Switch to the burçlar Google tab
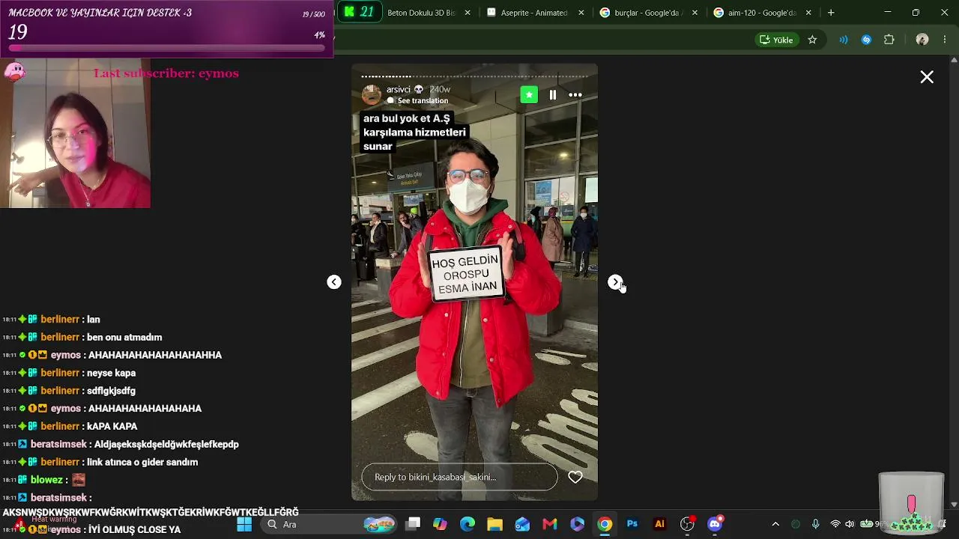The height and width of the screenshot is (539, 959). click(649, 13)
